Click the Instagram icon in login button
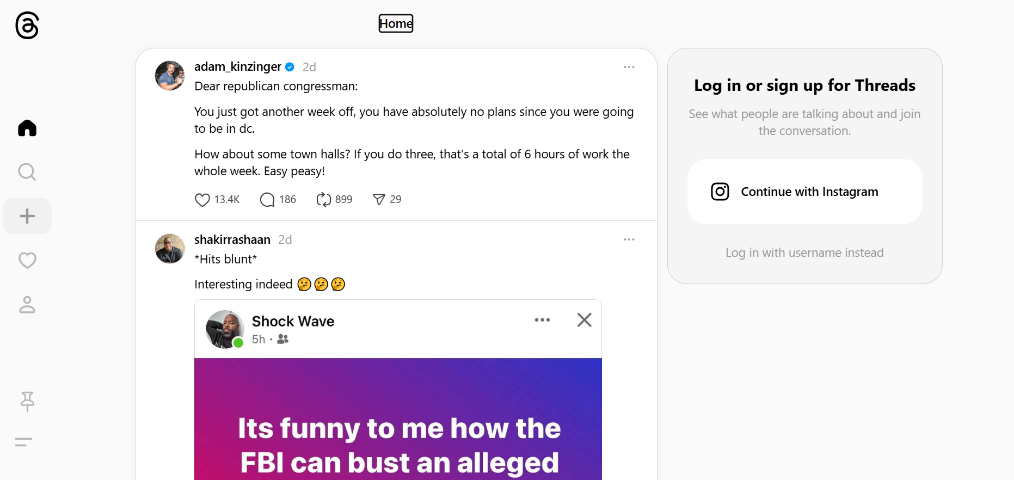 720,192
